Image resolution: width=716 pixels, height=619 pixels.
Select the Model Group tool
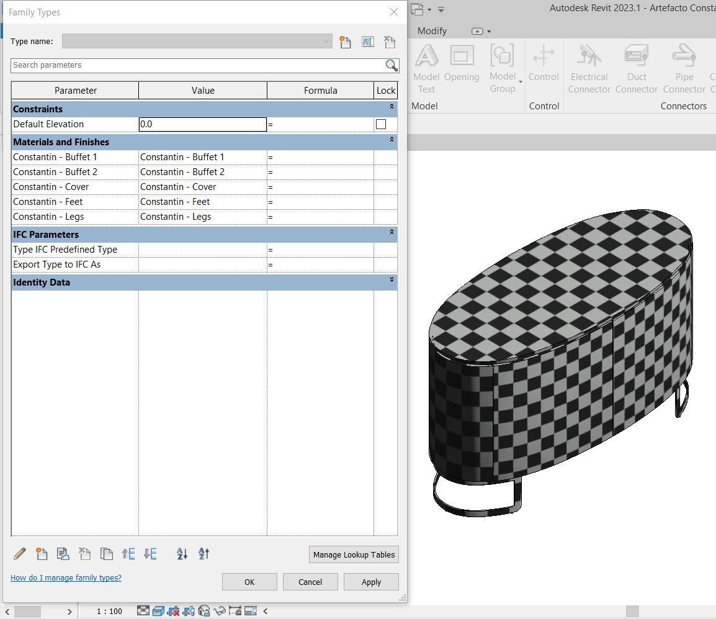(503, 68)
